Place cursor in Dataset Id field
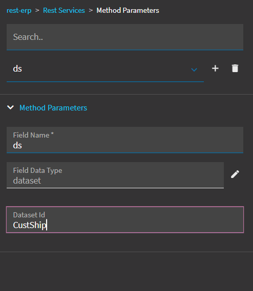This screenshot has width=253, height=291. (125, 219)
